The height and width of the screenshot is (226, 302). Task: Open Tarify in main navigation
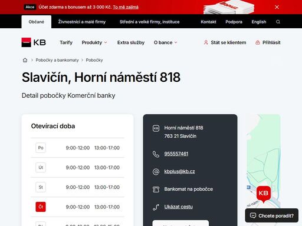(66, 42)
